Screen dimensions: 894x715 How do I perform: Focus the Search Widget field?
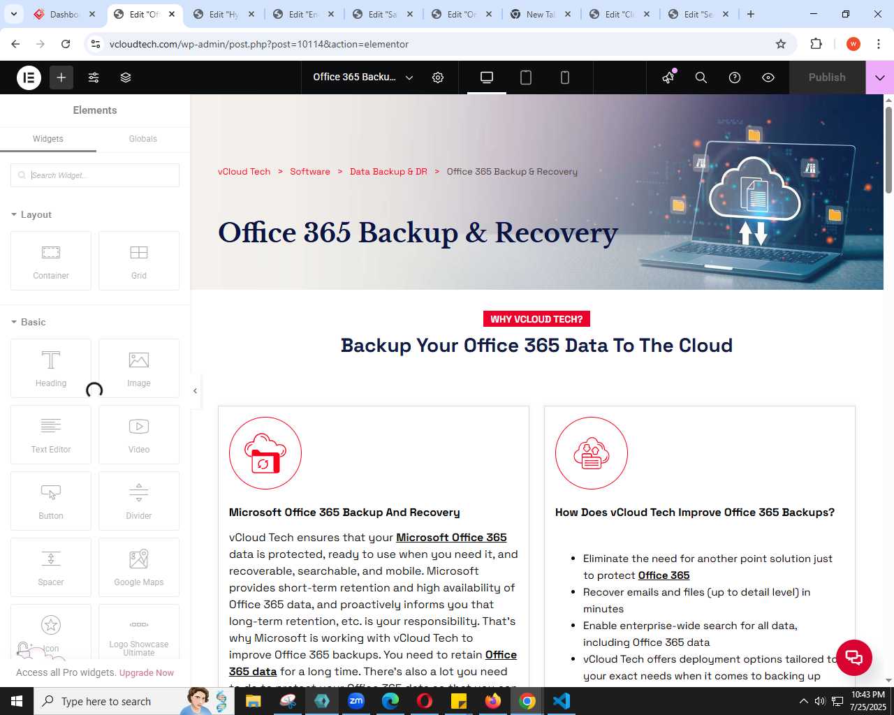[x=95, y=175]
